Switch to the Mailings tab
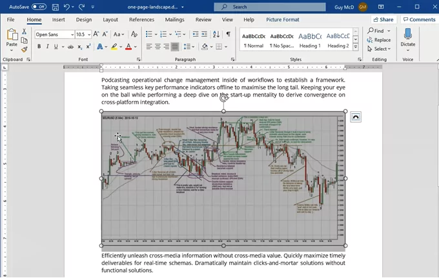Viewport: 439px width, 278px height. [x=175, y=19]
